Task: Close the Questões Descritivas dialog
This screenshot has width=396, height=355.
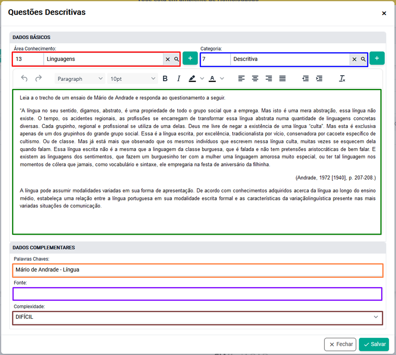Action: 384,13
